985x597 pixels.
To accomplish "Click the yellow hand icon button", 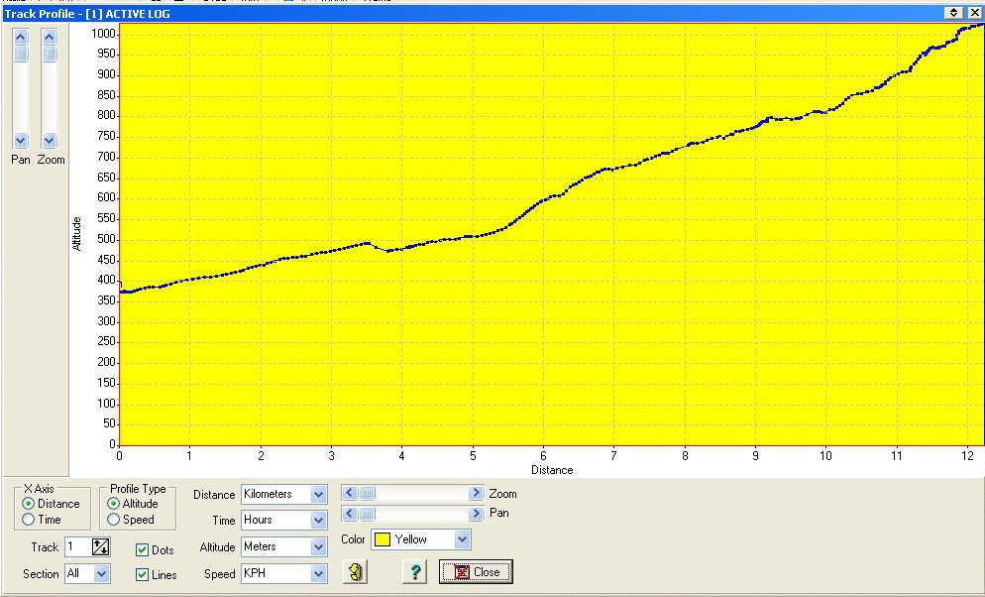I will pos(355,572).
